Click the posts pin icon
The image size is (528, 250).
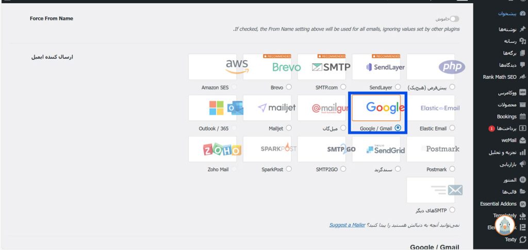523,29
